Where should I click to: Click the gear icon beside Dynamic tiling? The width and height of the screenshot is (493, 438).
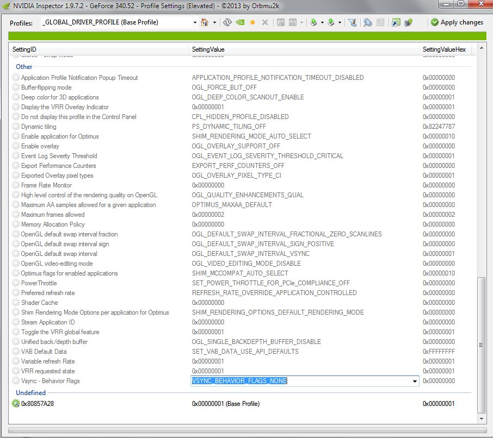tap(16, 127)
